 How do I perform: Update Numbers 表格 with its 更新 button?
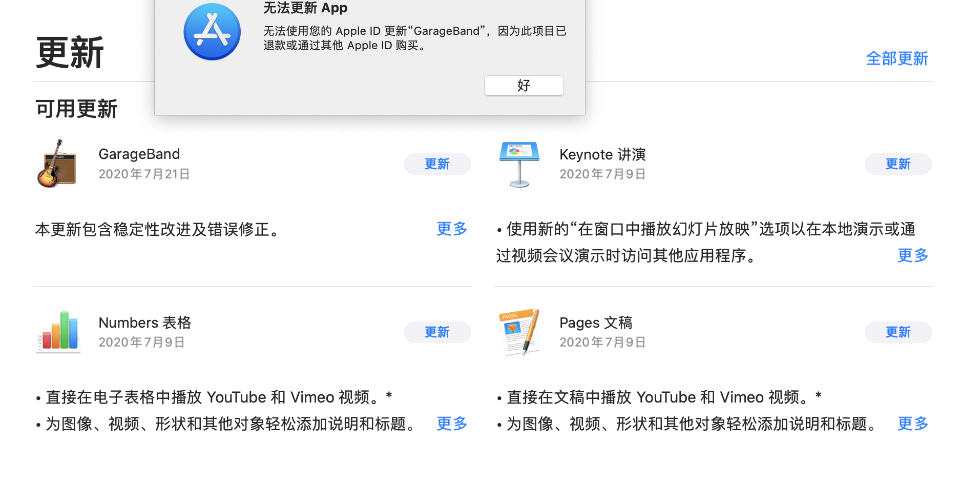pyautogui.click(x=437, y=332)
